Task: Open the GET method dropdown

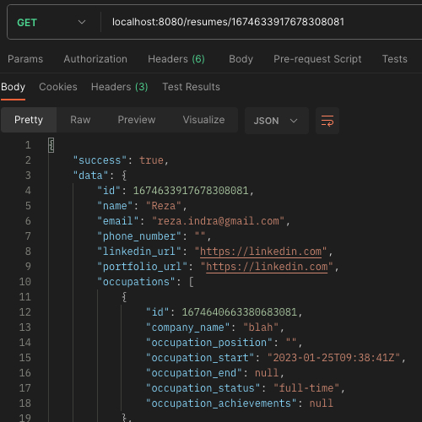Action: tap(51, 22)
